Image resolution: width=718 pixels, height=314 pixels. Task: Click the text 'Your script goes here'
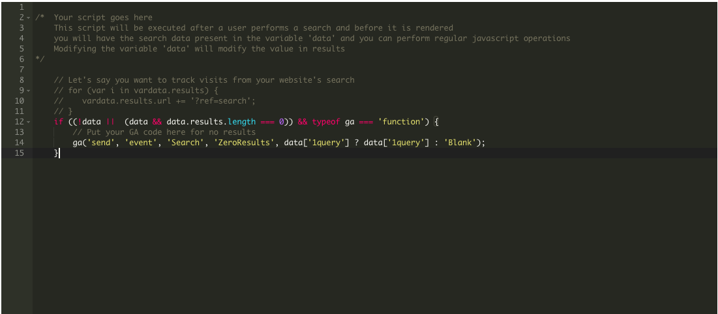[x=103, y=18]
